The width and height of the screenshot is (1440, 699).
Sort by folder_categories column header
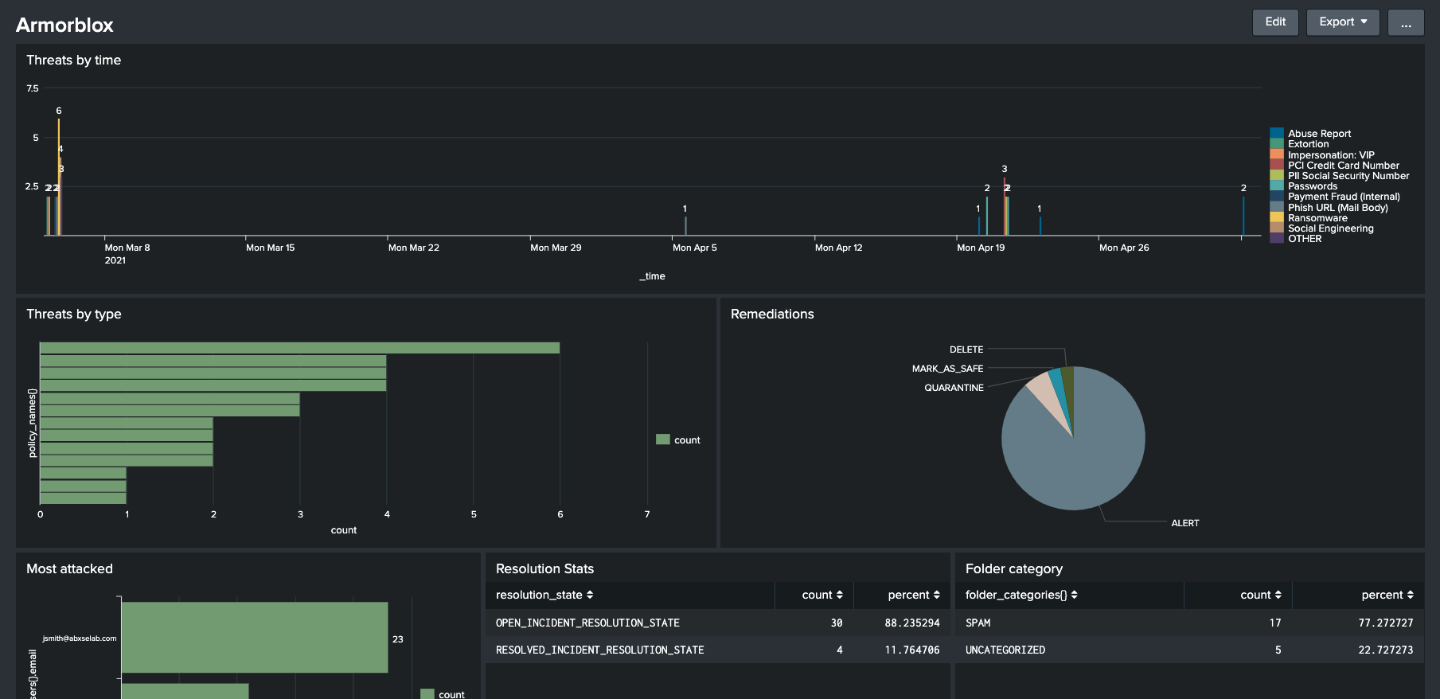click(x=1021, y=595)
